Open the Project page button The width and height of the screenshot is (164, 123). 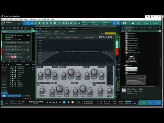[x=155, y=23]
